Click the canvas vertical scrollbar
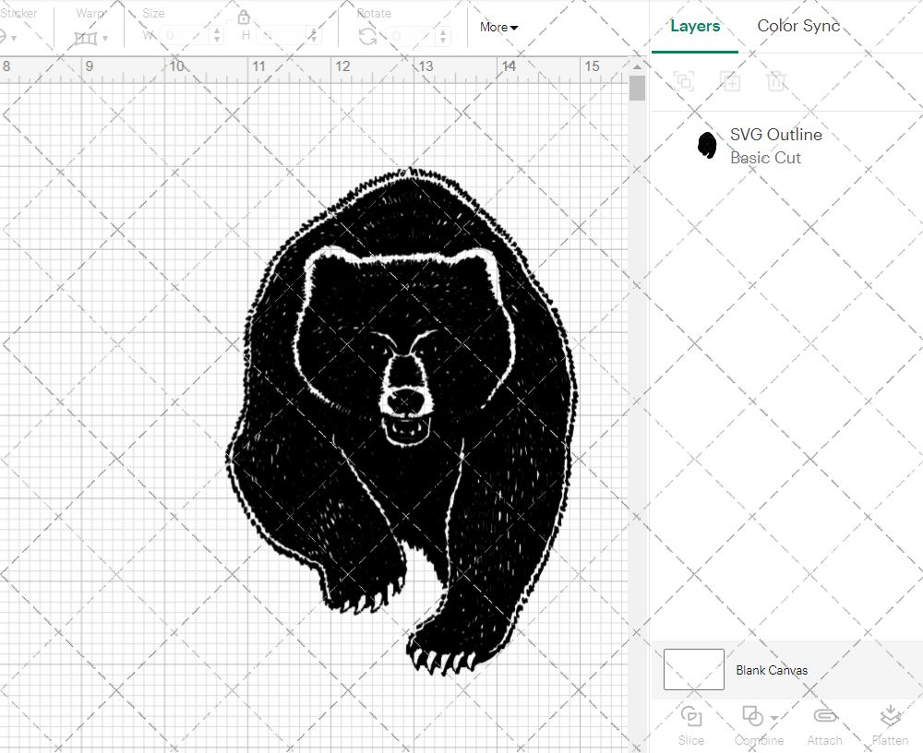Image resolution: width=923 pixels, height=753 pixels. 636,86
